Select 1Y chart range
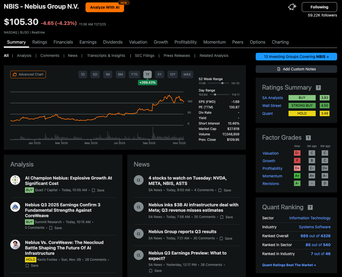Viewport: 342px width, 277px height. point(147,74)
